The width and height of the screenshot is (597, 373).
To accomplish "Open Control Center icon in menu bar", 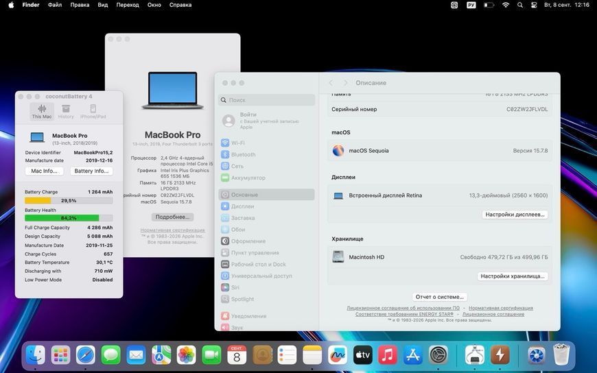I will point(534,5).
